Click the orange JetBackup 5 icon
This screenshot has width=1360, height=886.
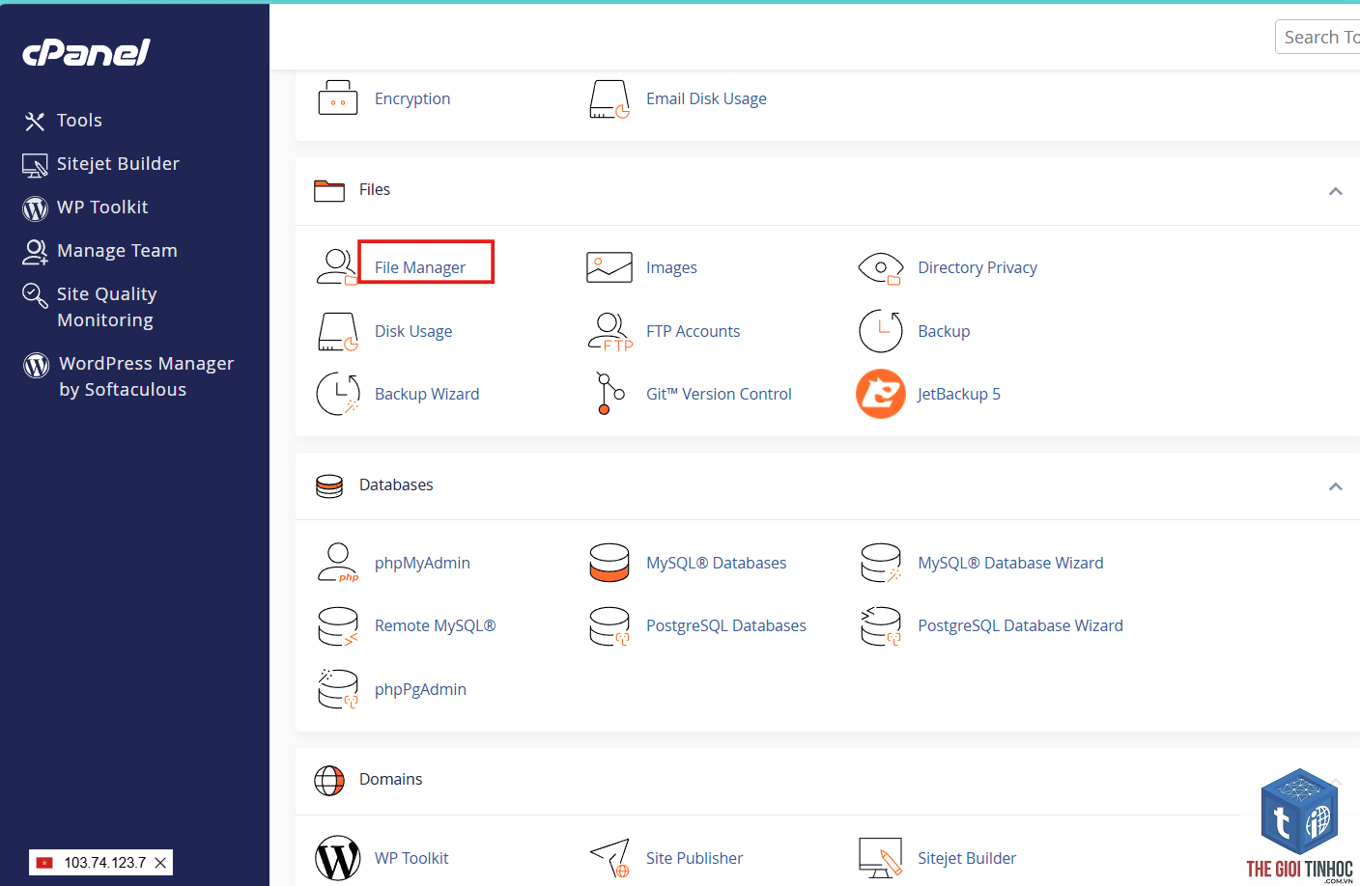pyautogui.click(x=881, y=394)
